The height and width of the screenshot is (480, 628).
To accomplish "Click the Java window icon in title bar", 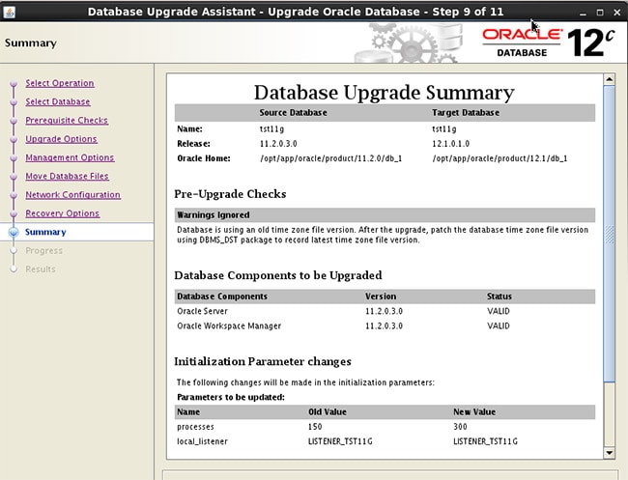I will 10,12.
